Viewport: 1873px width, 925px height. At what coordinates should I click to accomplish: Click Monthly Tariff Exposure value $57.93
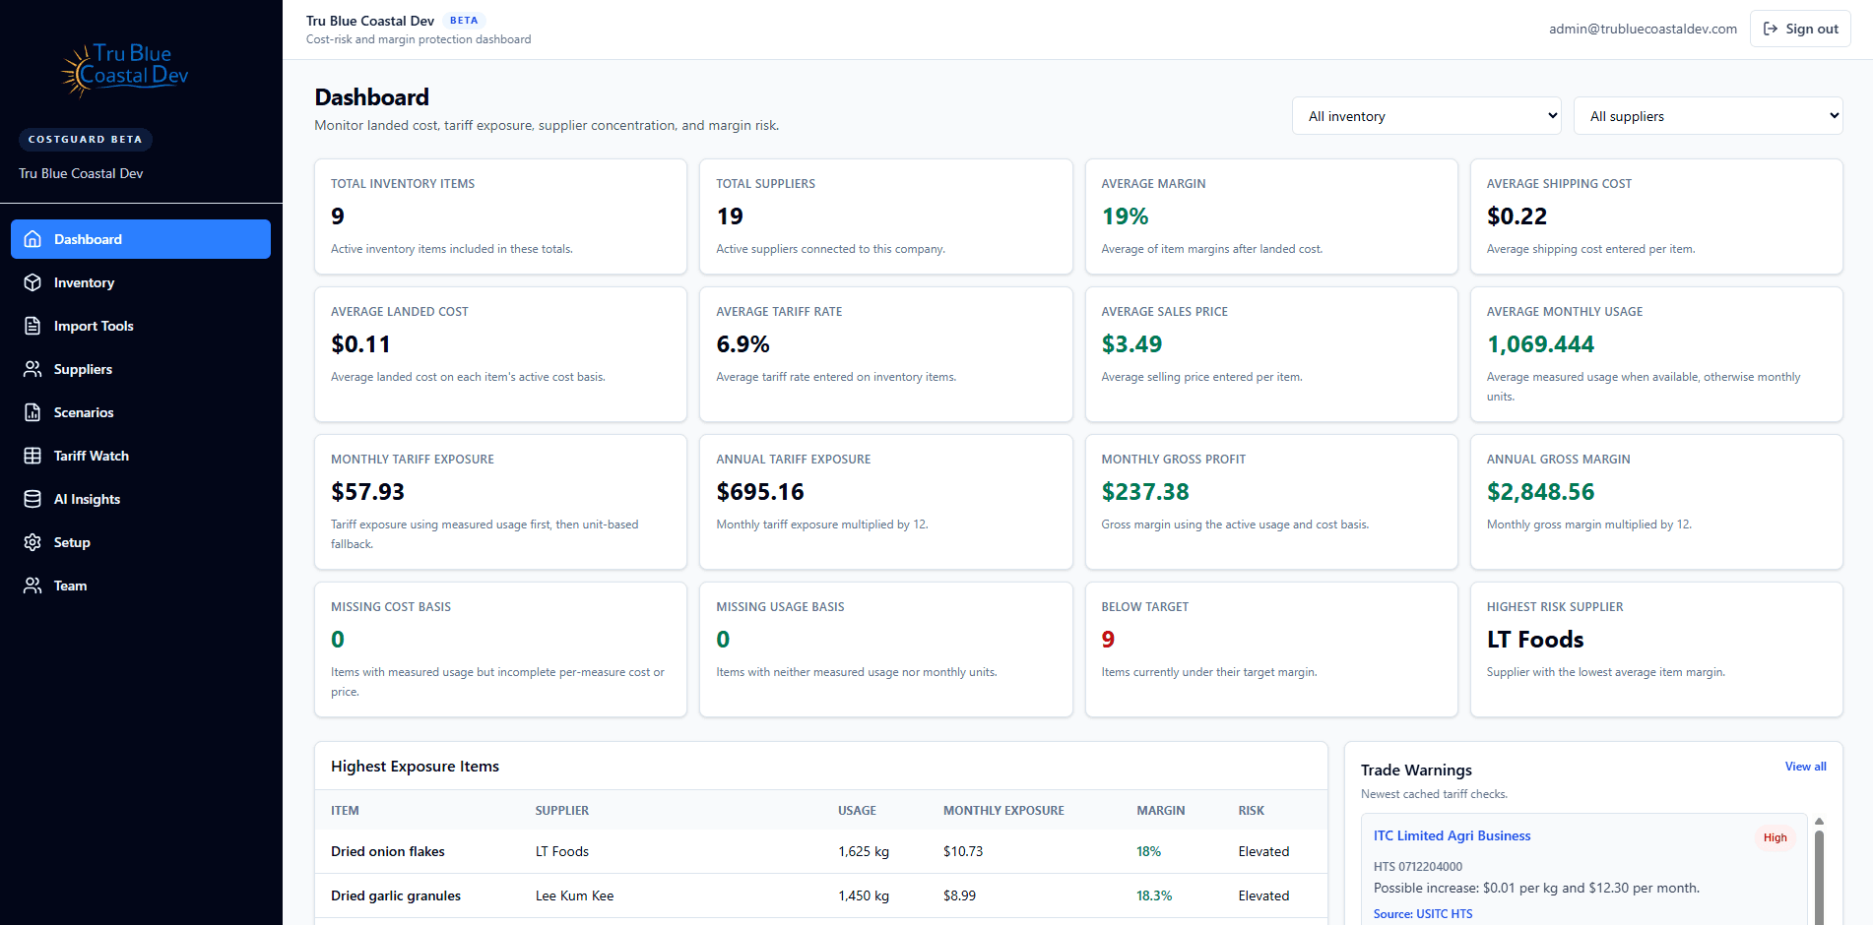coord(367,492)
